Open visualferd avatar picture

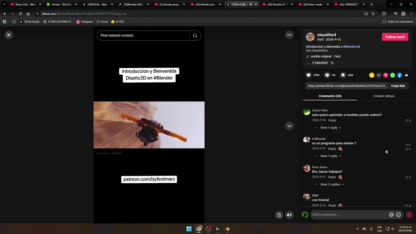click(x=310, y=37)
